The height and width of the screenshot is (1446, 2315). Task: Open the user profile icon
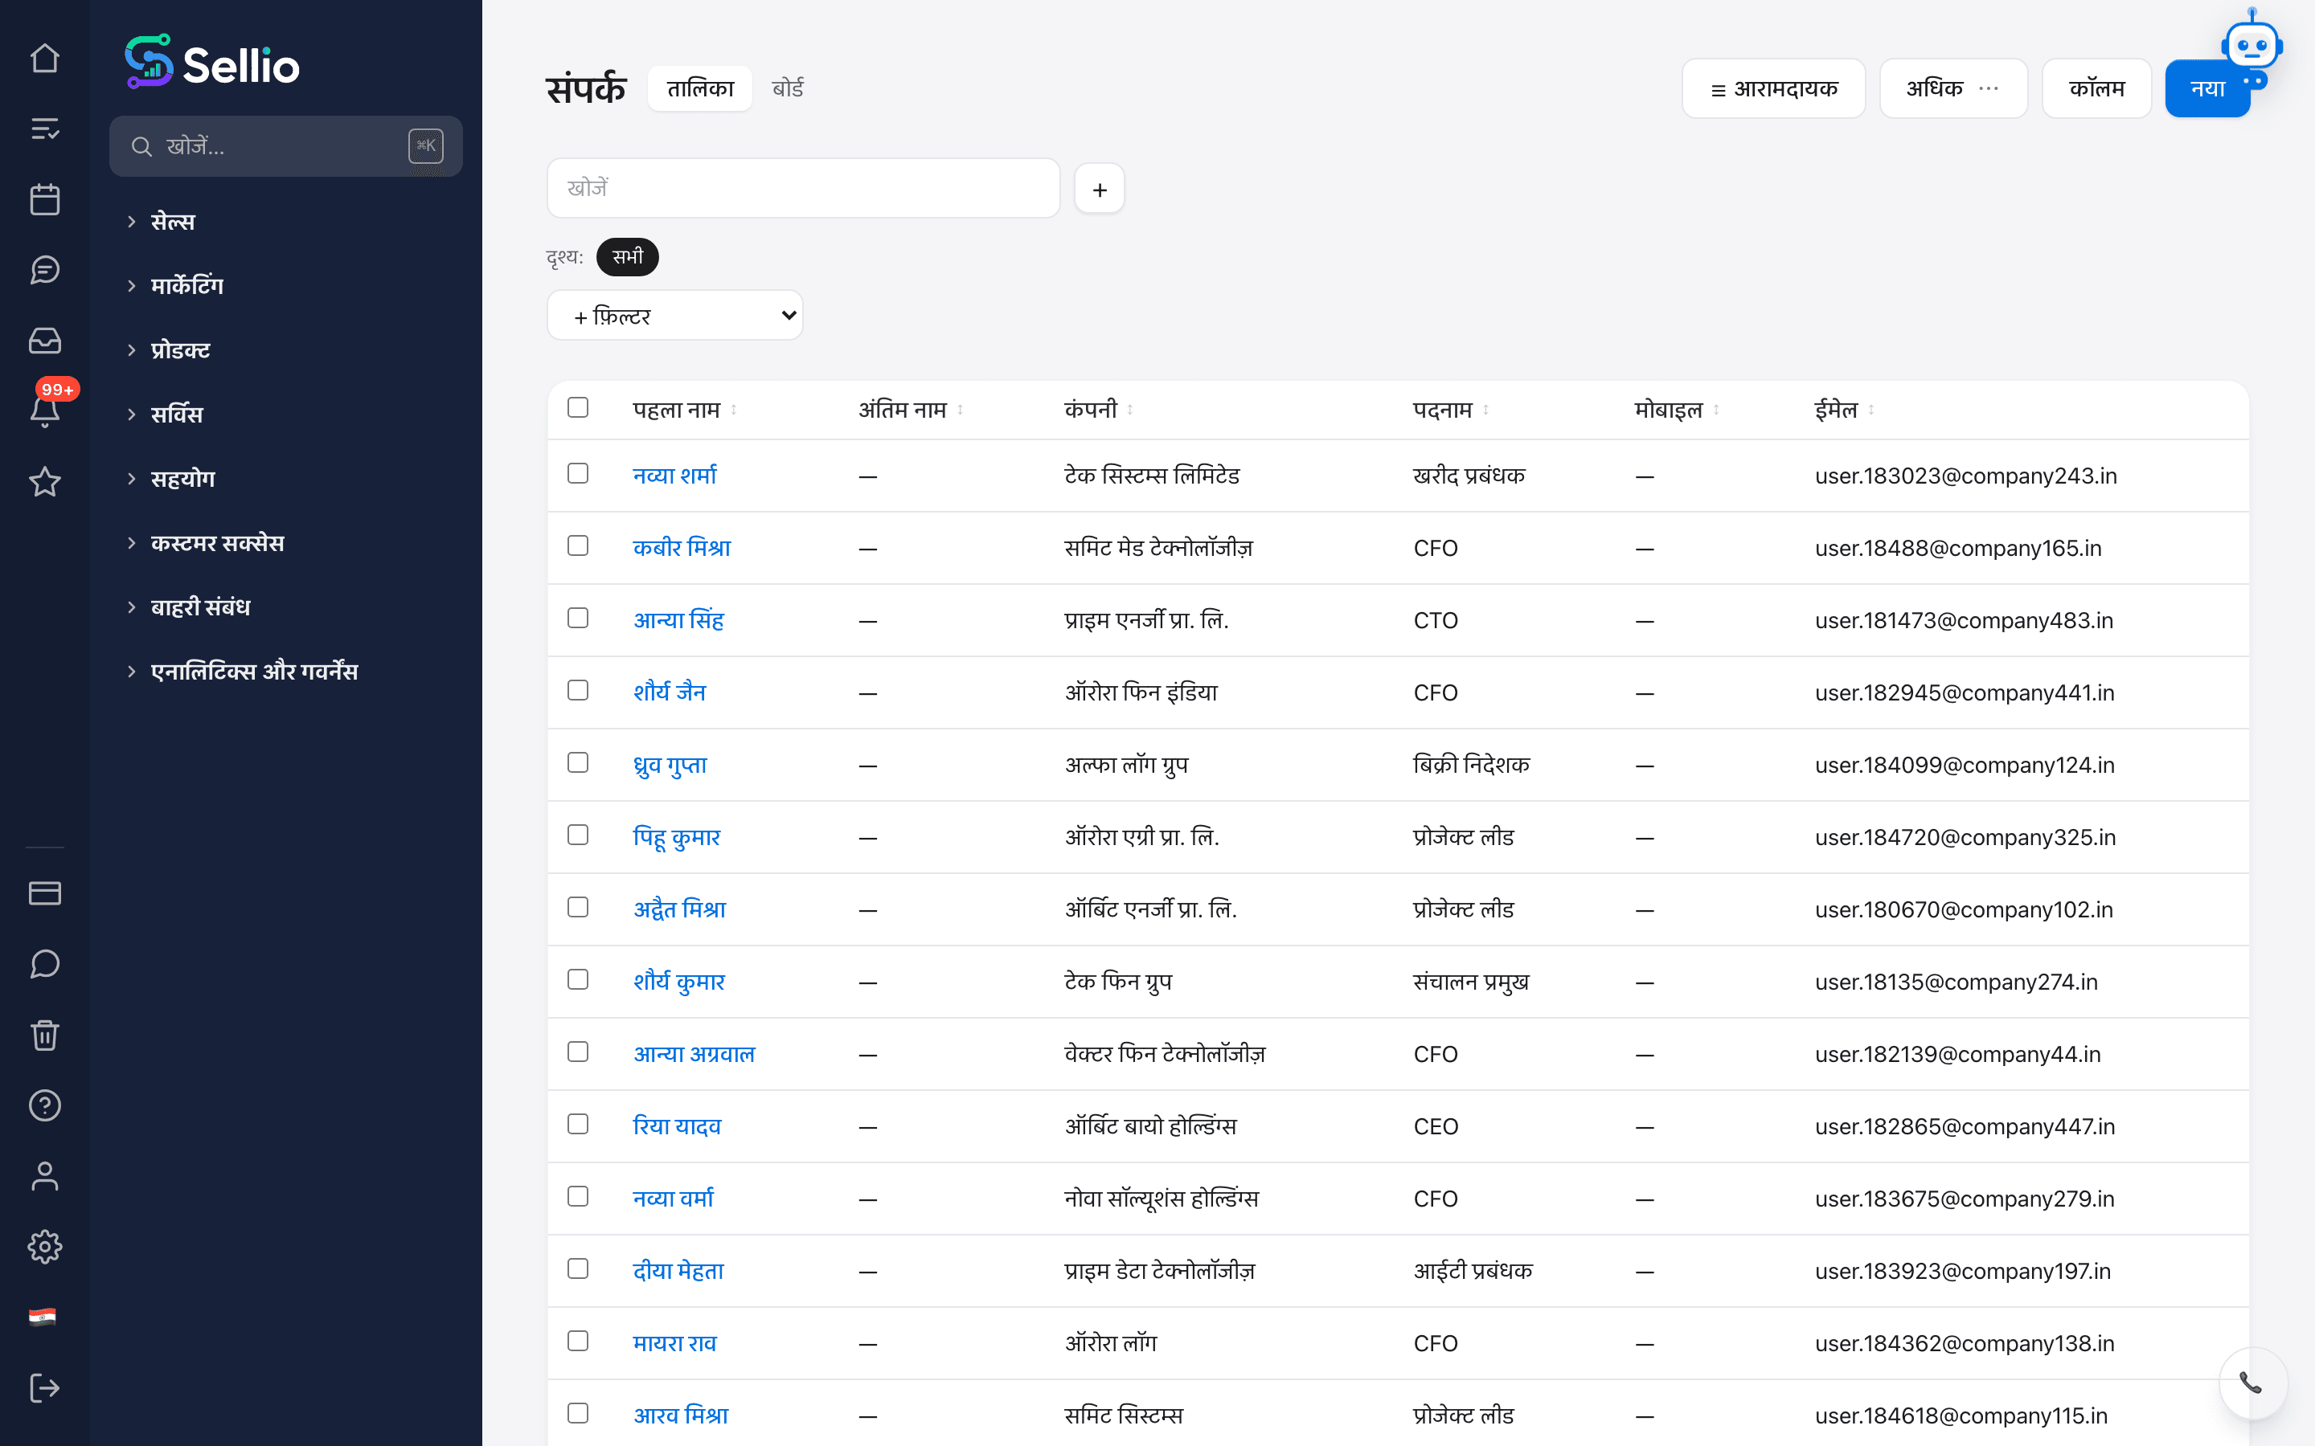click(x=45, y=1176)
